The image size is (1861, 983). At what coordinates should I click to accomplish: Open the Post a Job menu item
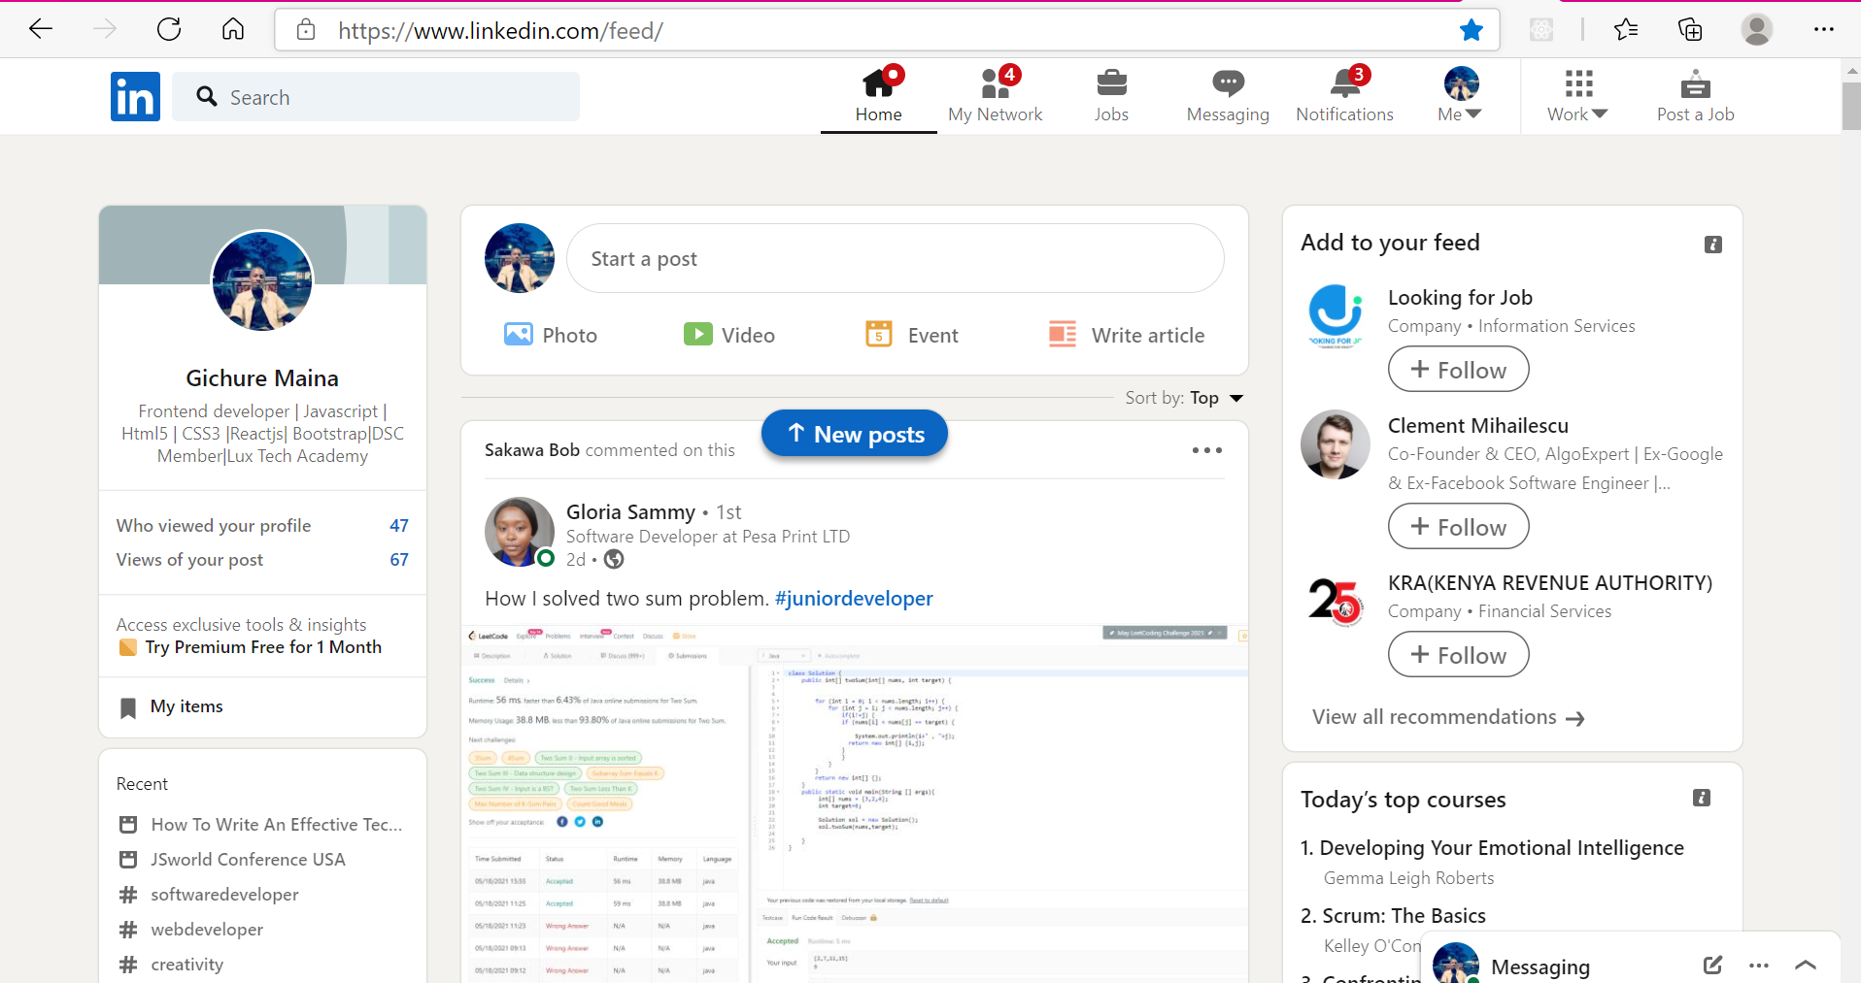[x=1696, y=96]
